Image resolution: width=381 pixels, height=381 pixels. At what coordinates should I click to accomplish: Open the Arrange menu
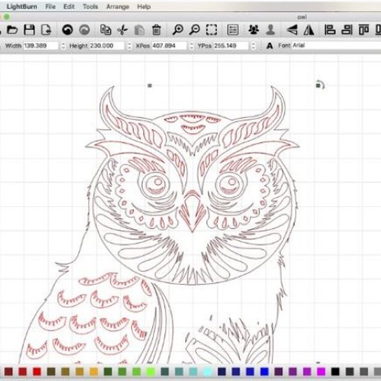point(118,6)
